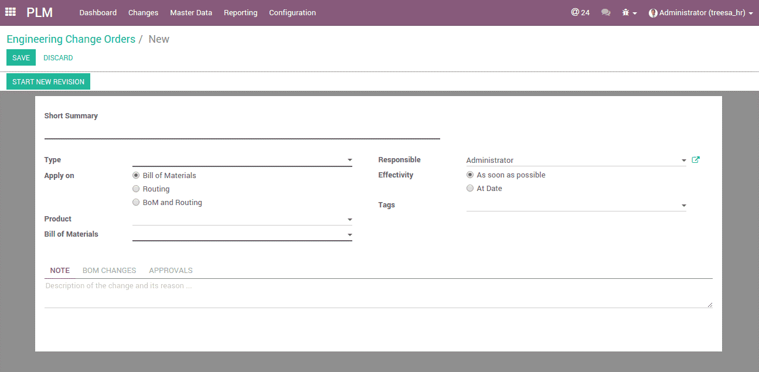This screenshot has width=759, height=372.
Task: Switch to the NOTE tab
Action: coord(60,270)
